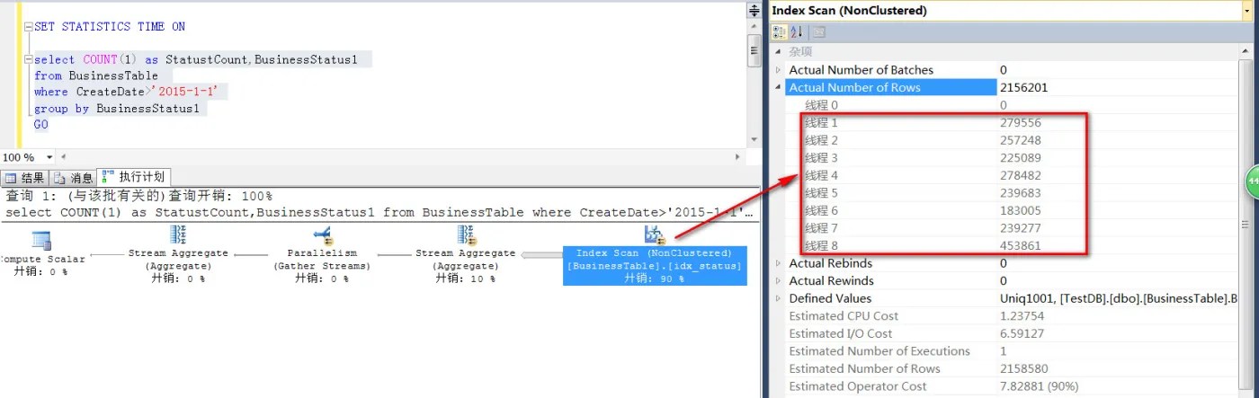Select the Compute Scalar operator icon
Screen dimensions: 1259x398
click(x=41, y=239)
